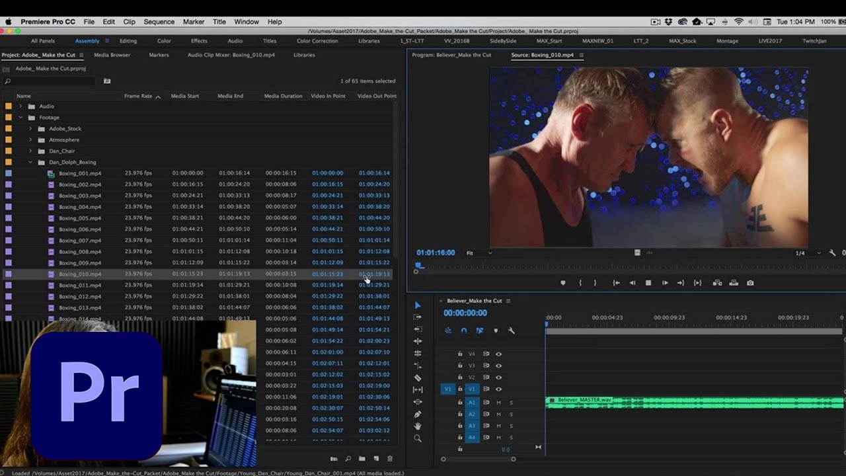Image resolution: width=846 pixels, height=476 pixels.
Task: Click the timeline zoom scroll bar
Action: coord(479,459)
